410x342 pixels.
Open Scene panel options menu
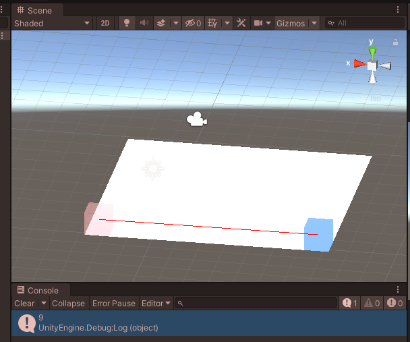pos(398,9)
